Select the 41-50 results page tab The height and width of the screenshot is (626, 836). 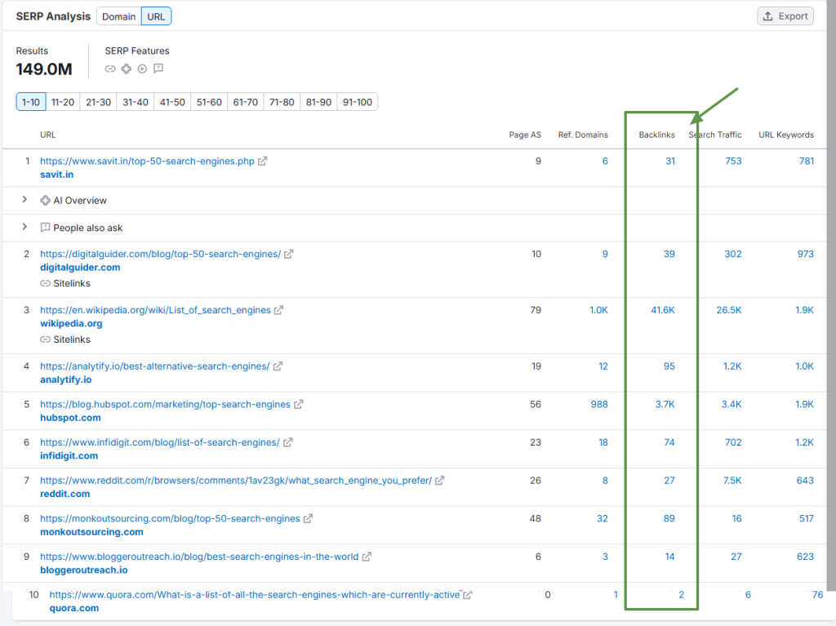point(172,102)
